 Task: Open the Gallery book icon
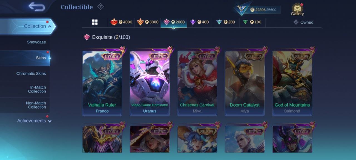tap(297, 8)
